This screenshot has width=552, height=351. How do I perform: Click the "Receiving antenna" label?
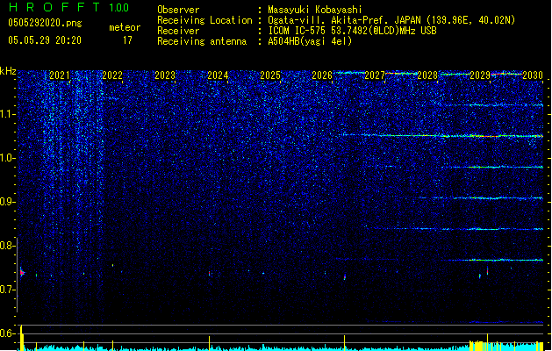tap(202, 41)
